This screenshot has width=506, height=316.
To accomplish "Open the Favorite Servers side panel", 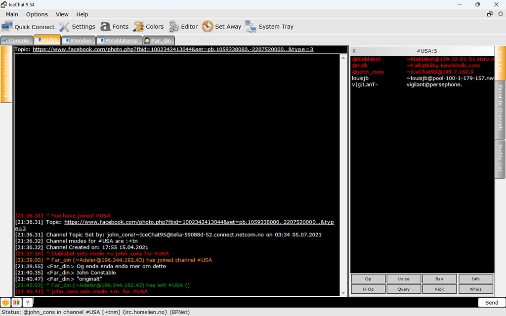I will (6, 75).
